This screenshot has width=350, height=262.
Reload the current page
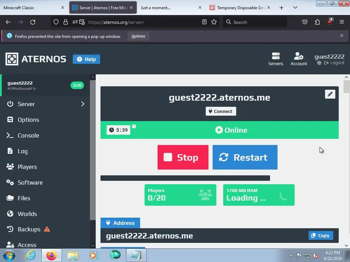(33, 22)
